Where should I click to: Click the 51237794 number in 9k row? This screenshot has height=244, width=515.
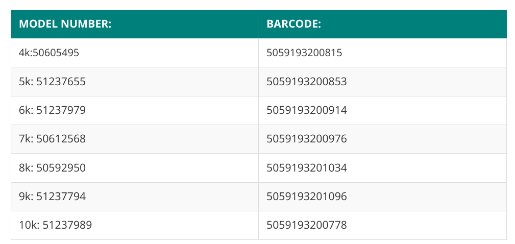[x=61, y=197]
